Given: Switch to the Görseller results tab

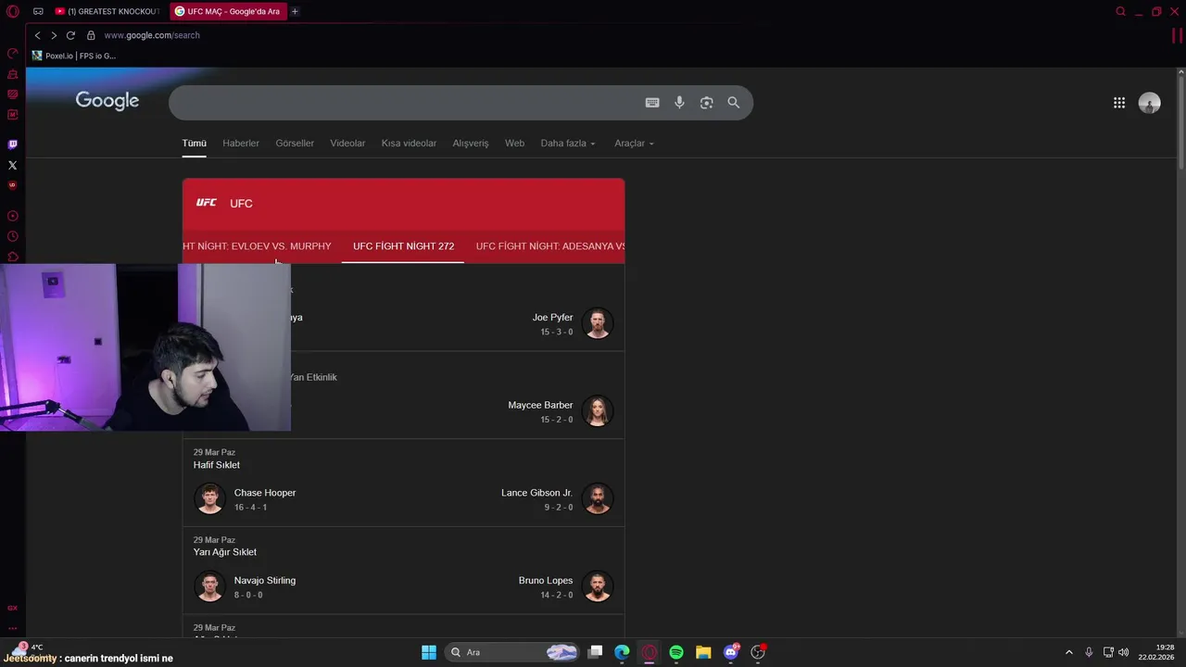Looking at the screenshot, I should click(295, 144).
